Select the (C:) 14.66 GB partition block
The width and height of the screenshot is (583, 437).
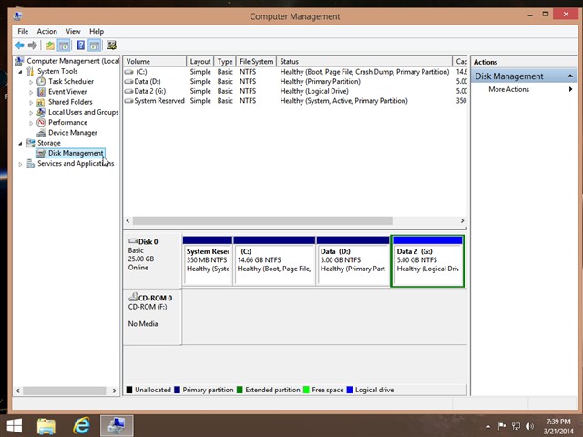[x=274, y=261]
